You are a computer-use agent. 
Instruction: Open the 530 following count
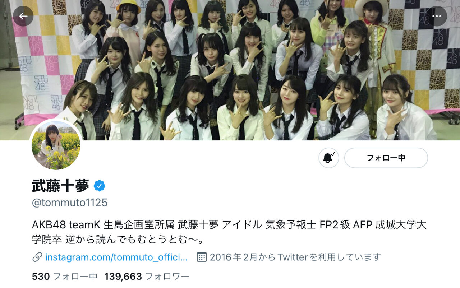pos(65,277)
